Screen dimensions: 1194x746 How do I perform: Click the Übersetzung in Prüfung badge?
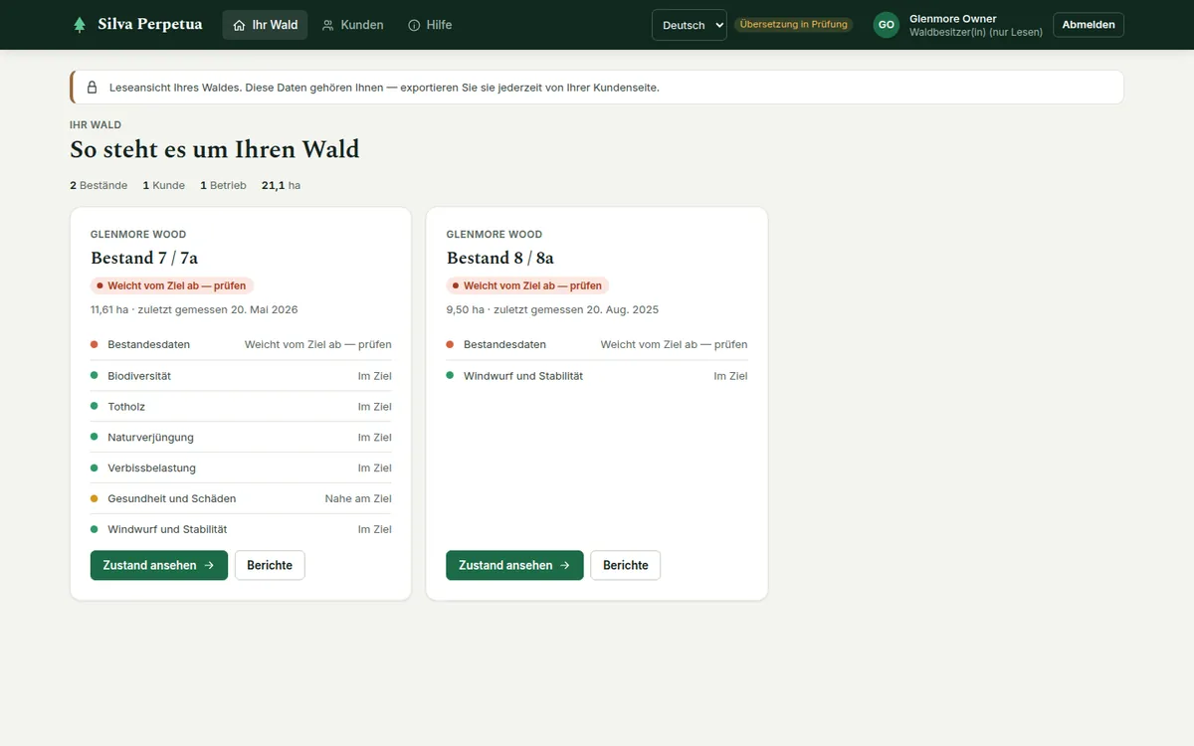pos(794,25)
